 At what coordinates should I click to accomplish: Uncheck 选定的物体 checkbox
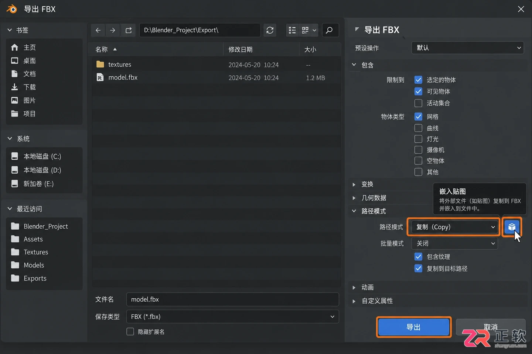(418, 80)
